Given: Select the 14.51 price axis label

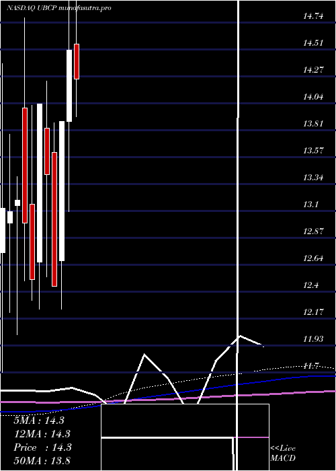Looking at the screenshot, I should (x=313, y=43).
